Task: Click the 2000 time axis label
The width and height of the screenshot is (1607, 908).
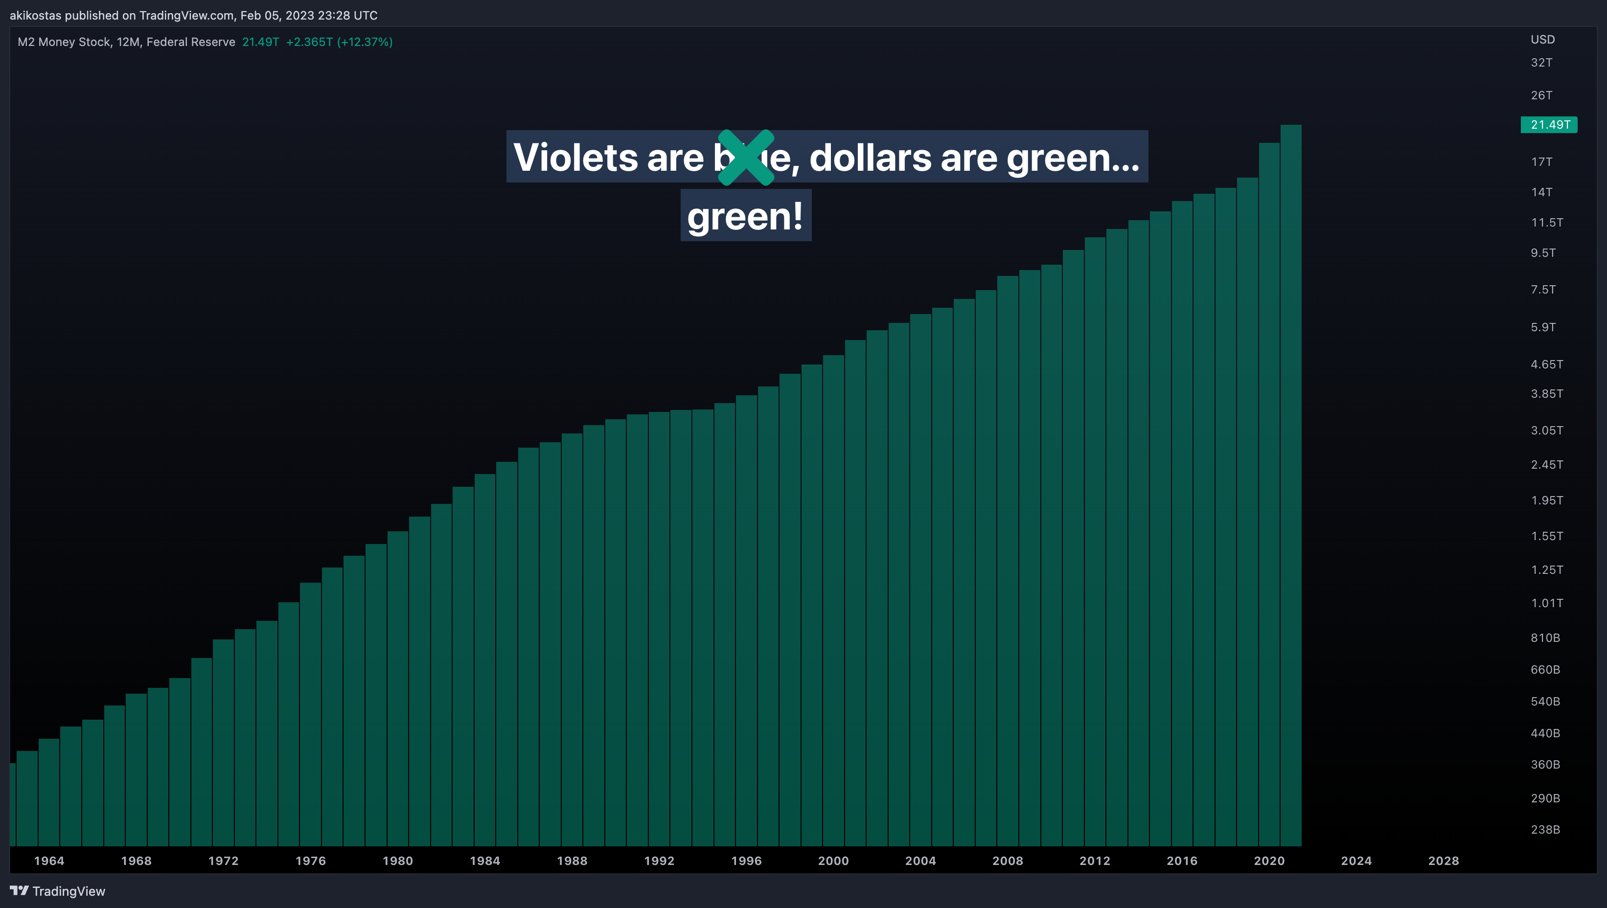Action: tap(833, 861)
